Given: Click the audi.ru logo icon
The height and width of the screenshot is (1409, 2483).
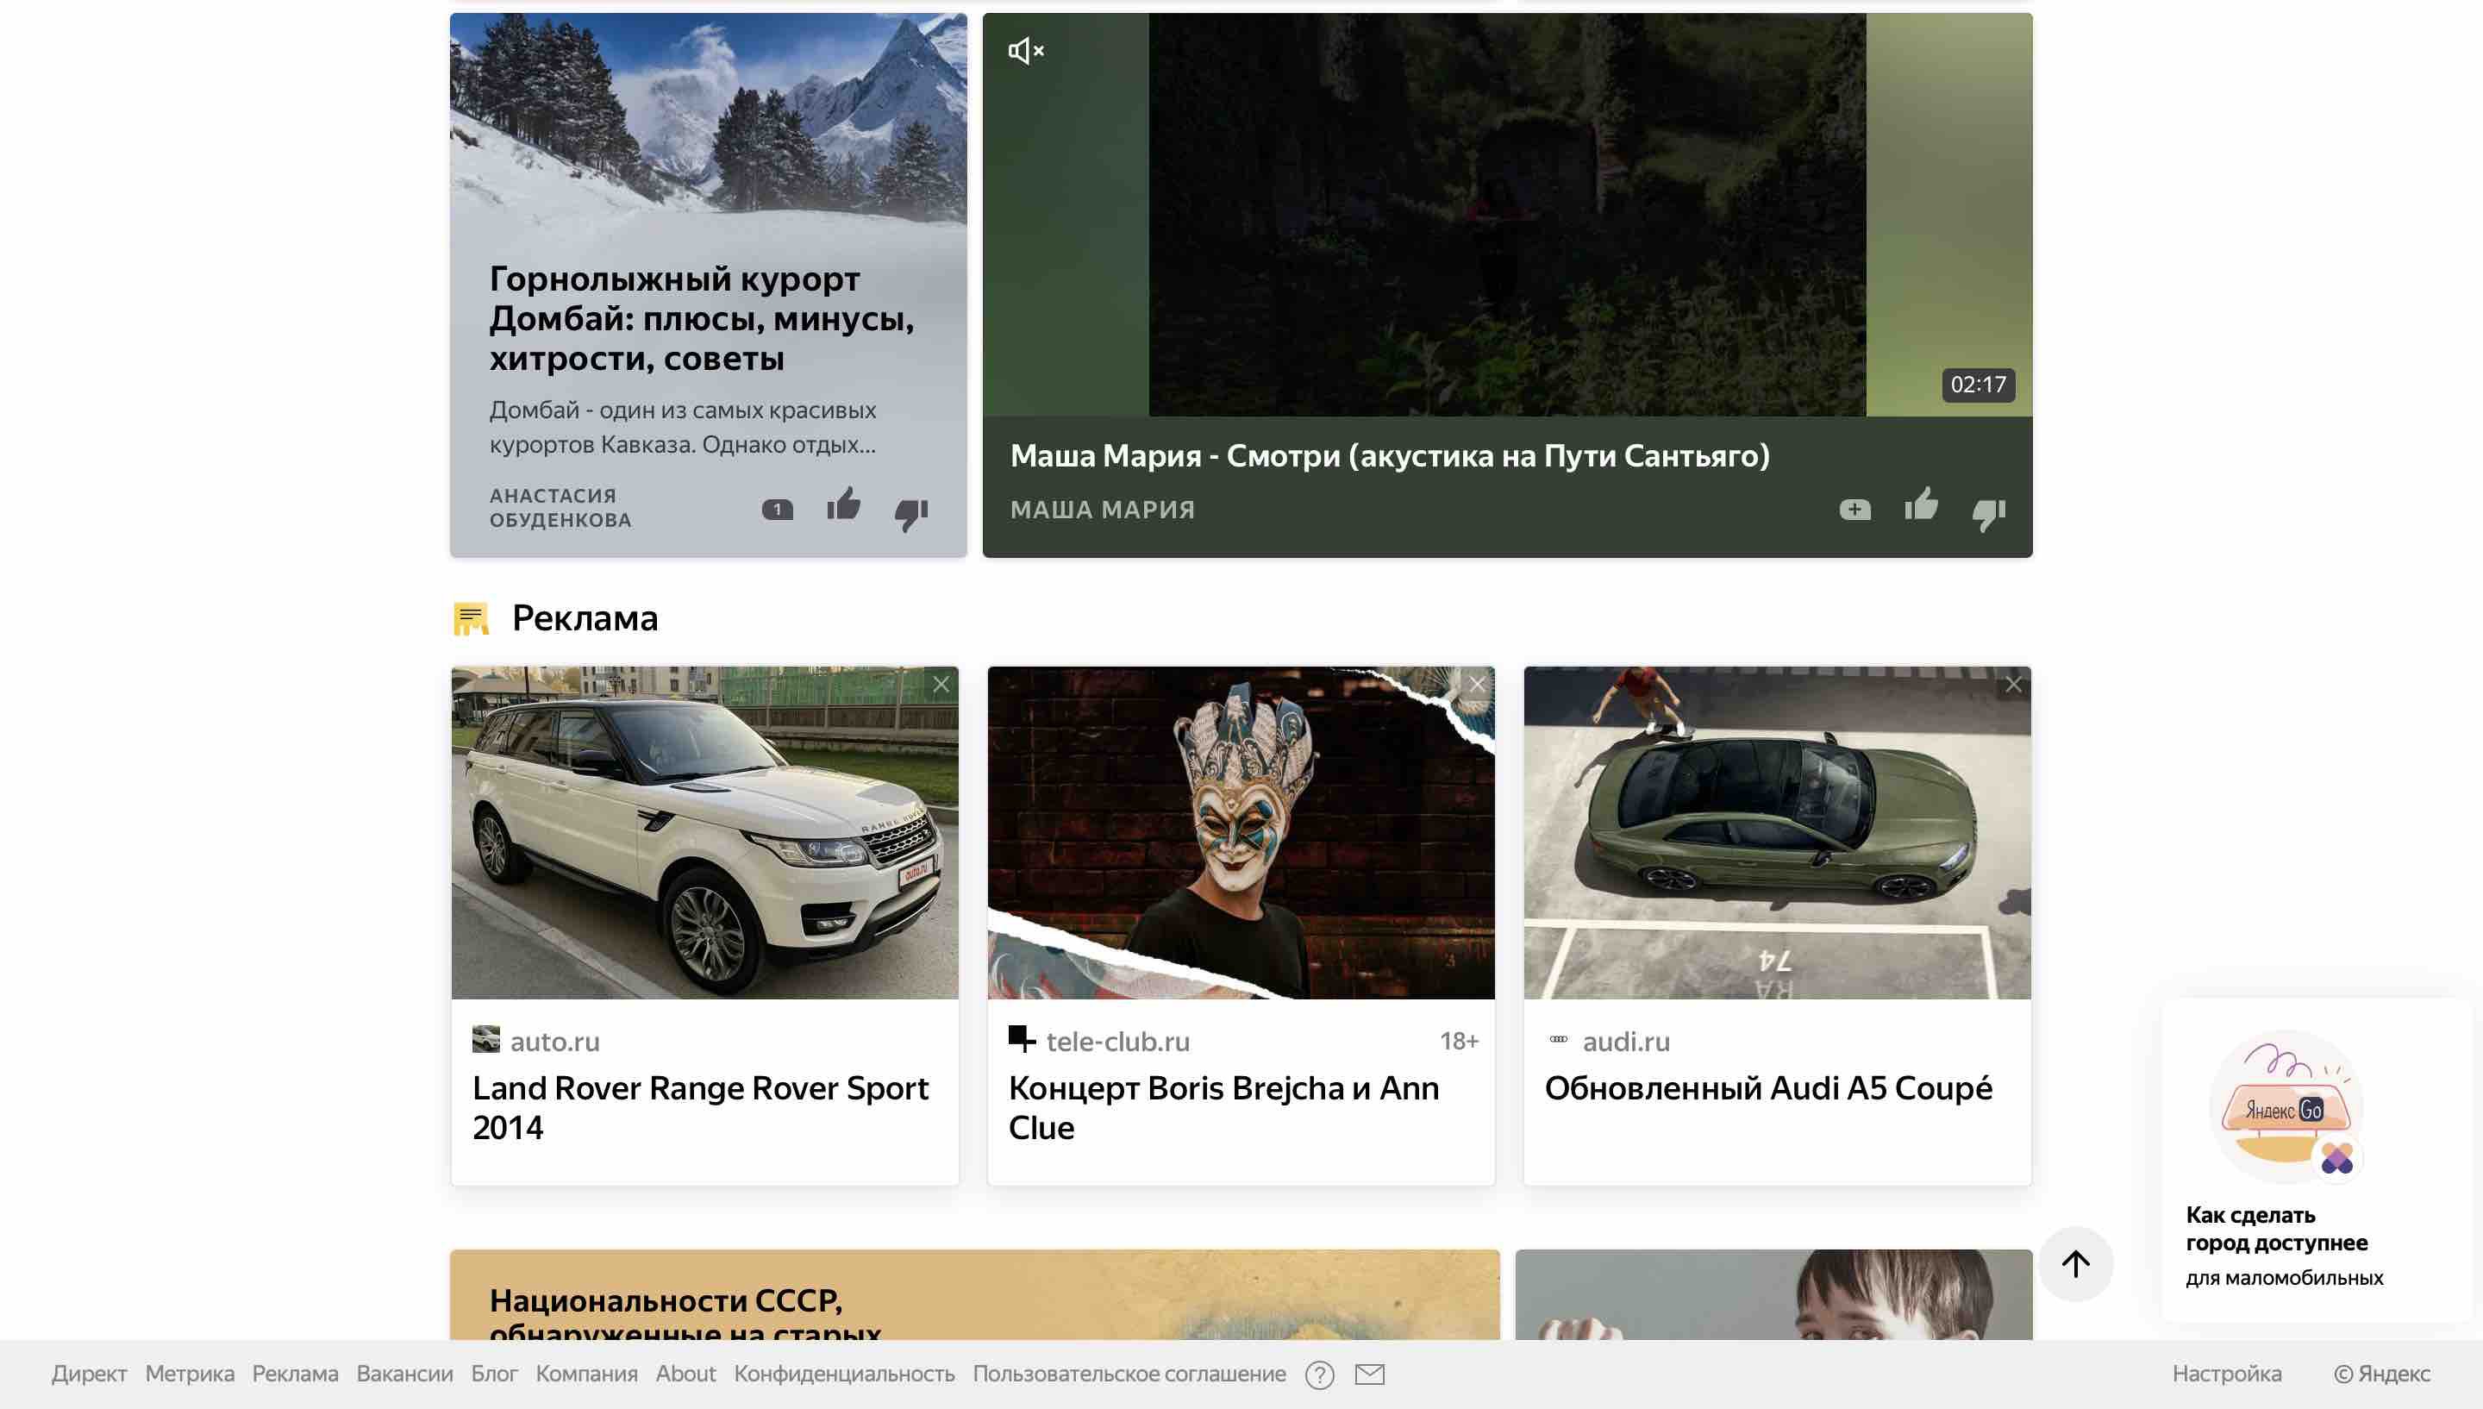Looking at the screenshot, I should tap(1558, 1039).
